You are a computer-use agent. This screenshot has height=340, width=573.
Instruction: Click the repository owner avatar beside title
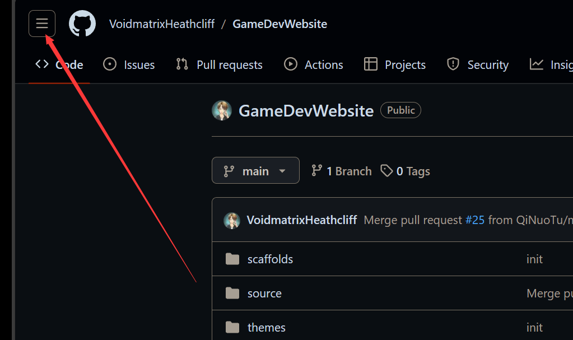[222, 110]
